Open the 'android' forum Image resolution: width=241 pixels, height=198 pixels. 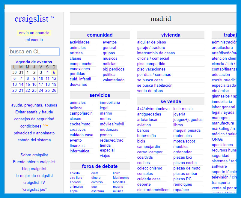coord(75,182)
